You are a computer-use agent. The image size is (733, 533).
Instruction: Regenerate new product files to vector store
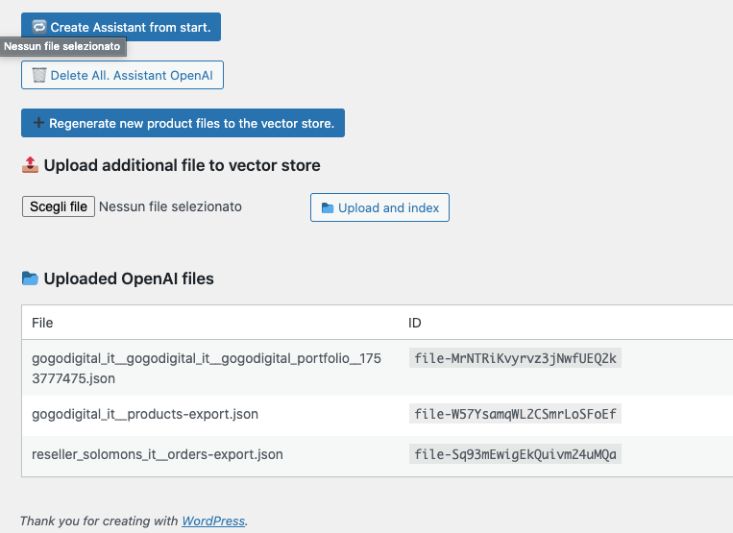(183, 123)
